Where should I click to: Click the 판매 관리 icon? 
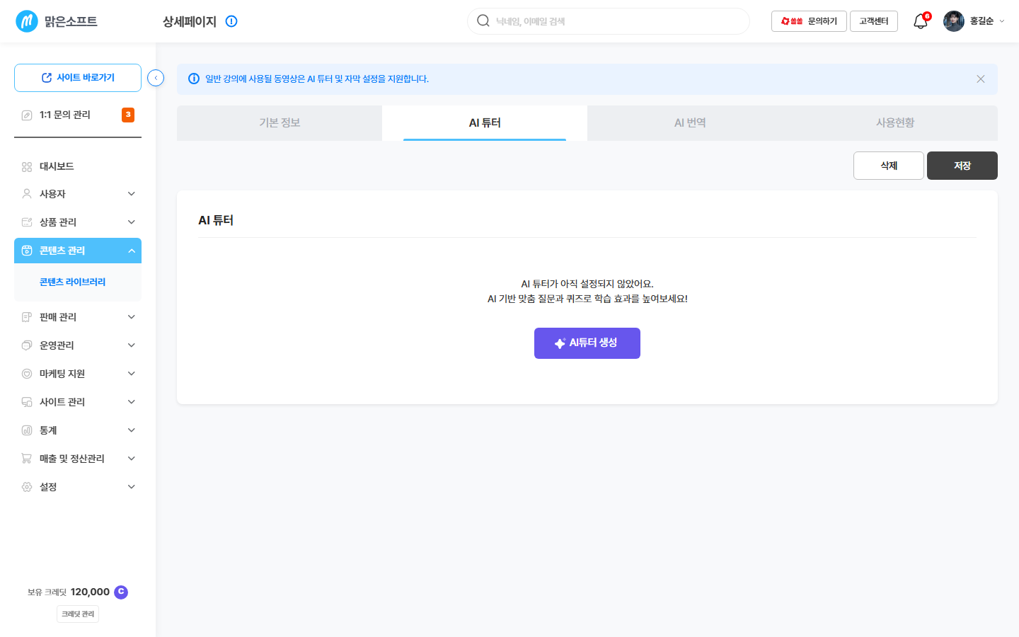pos(27,317)
